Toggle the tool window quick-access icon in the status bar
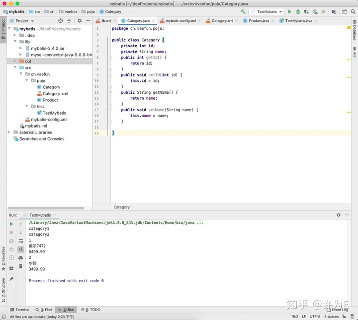358x320 pixels. [x=4, y=317]
